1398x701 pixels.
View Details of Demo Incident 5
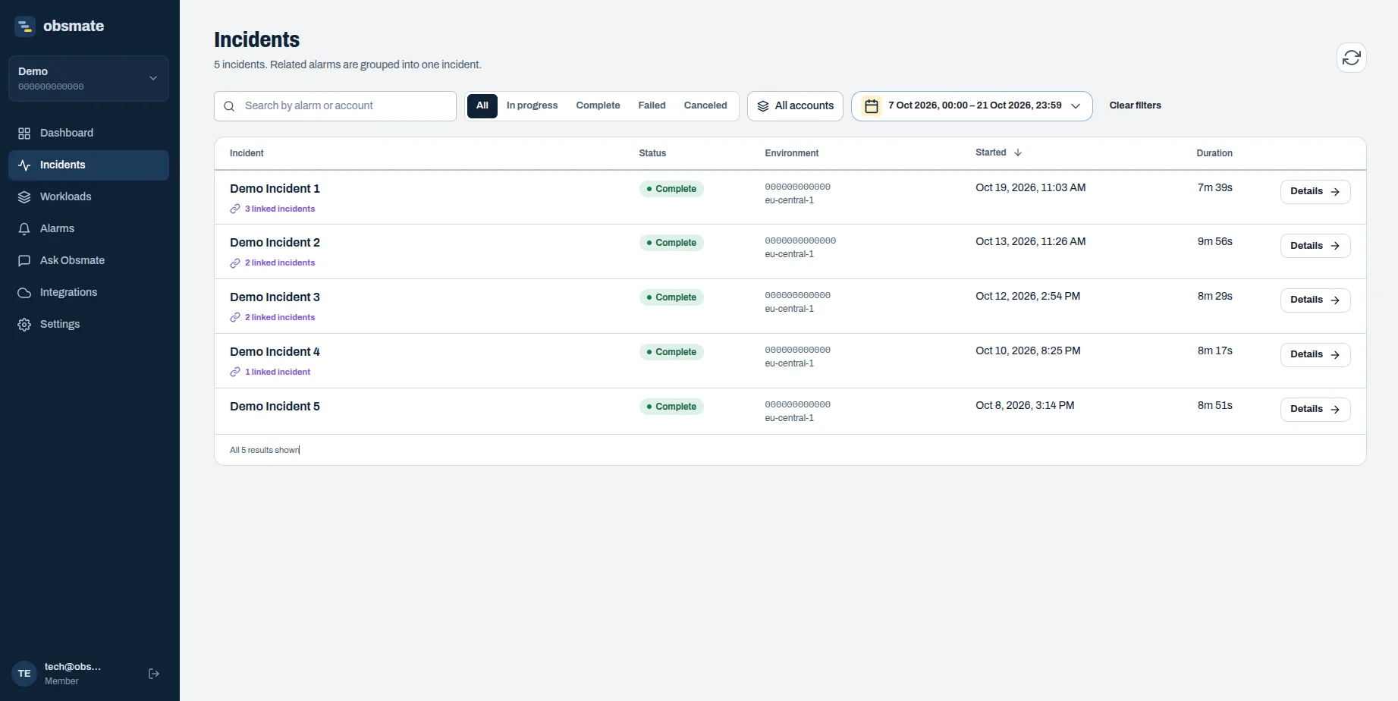1315,409
